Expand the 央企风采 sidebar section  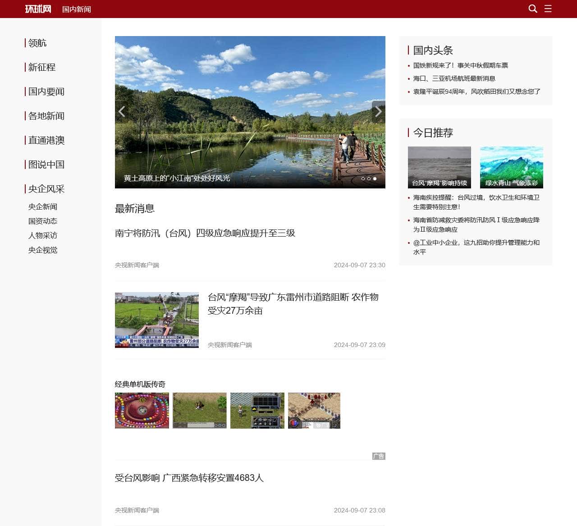[x=46, y=189]
